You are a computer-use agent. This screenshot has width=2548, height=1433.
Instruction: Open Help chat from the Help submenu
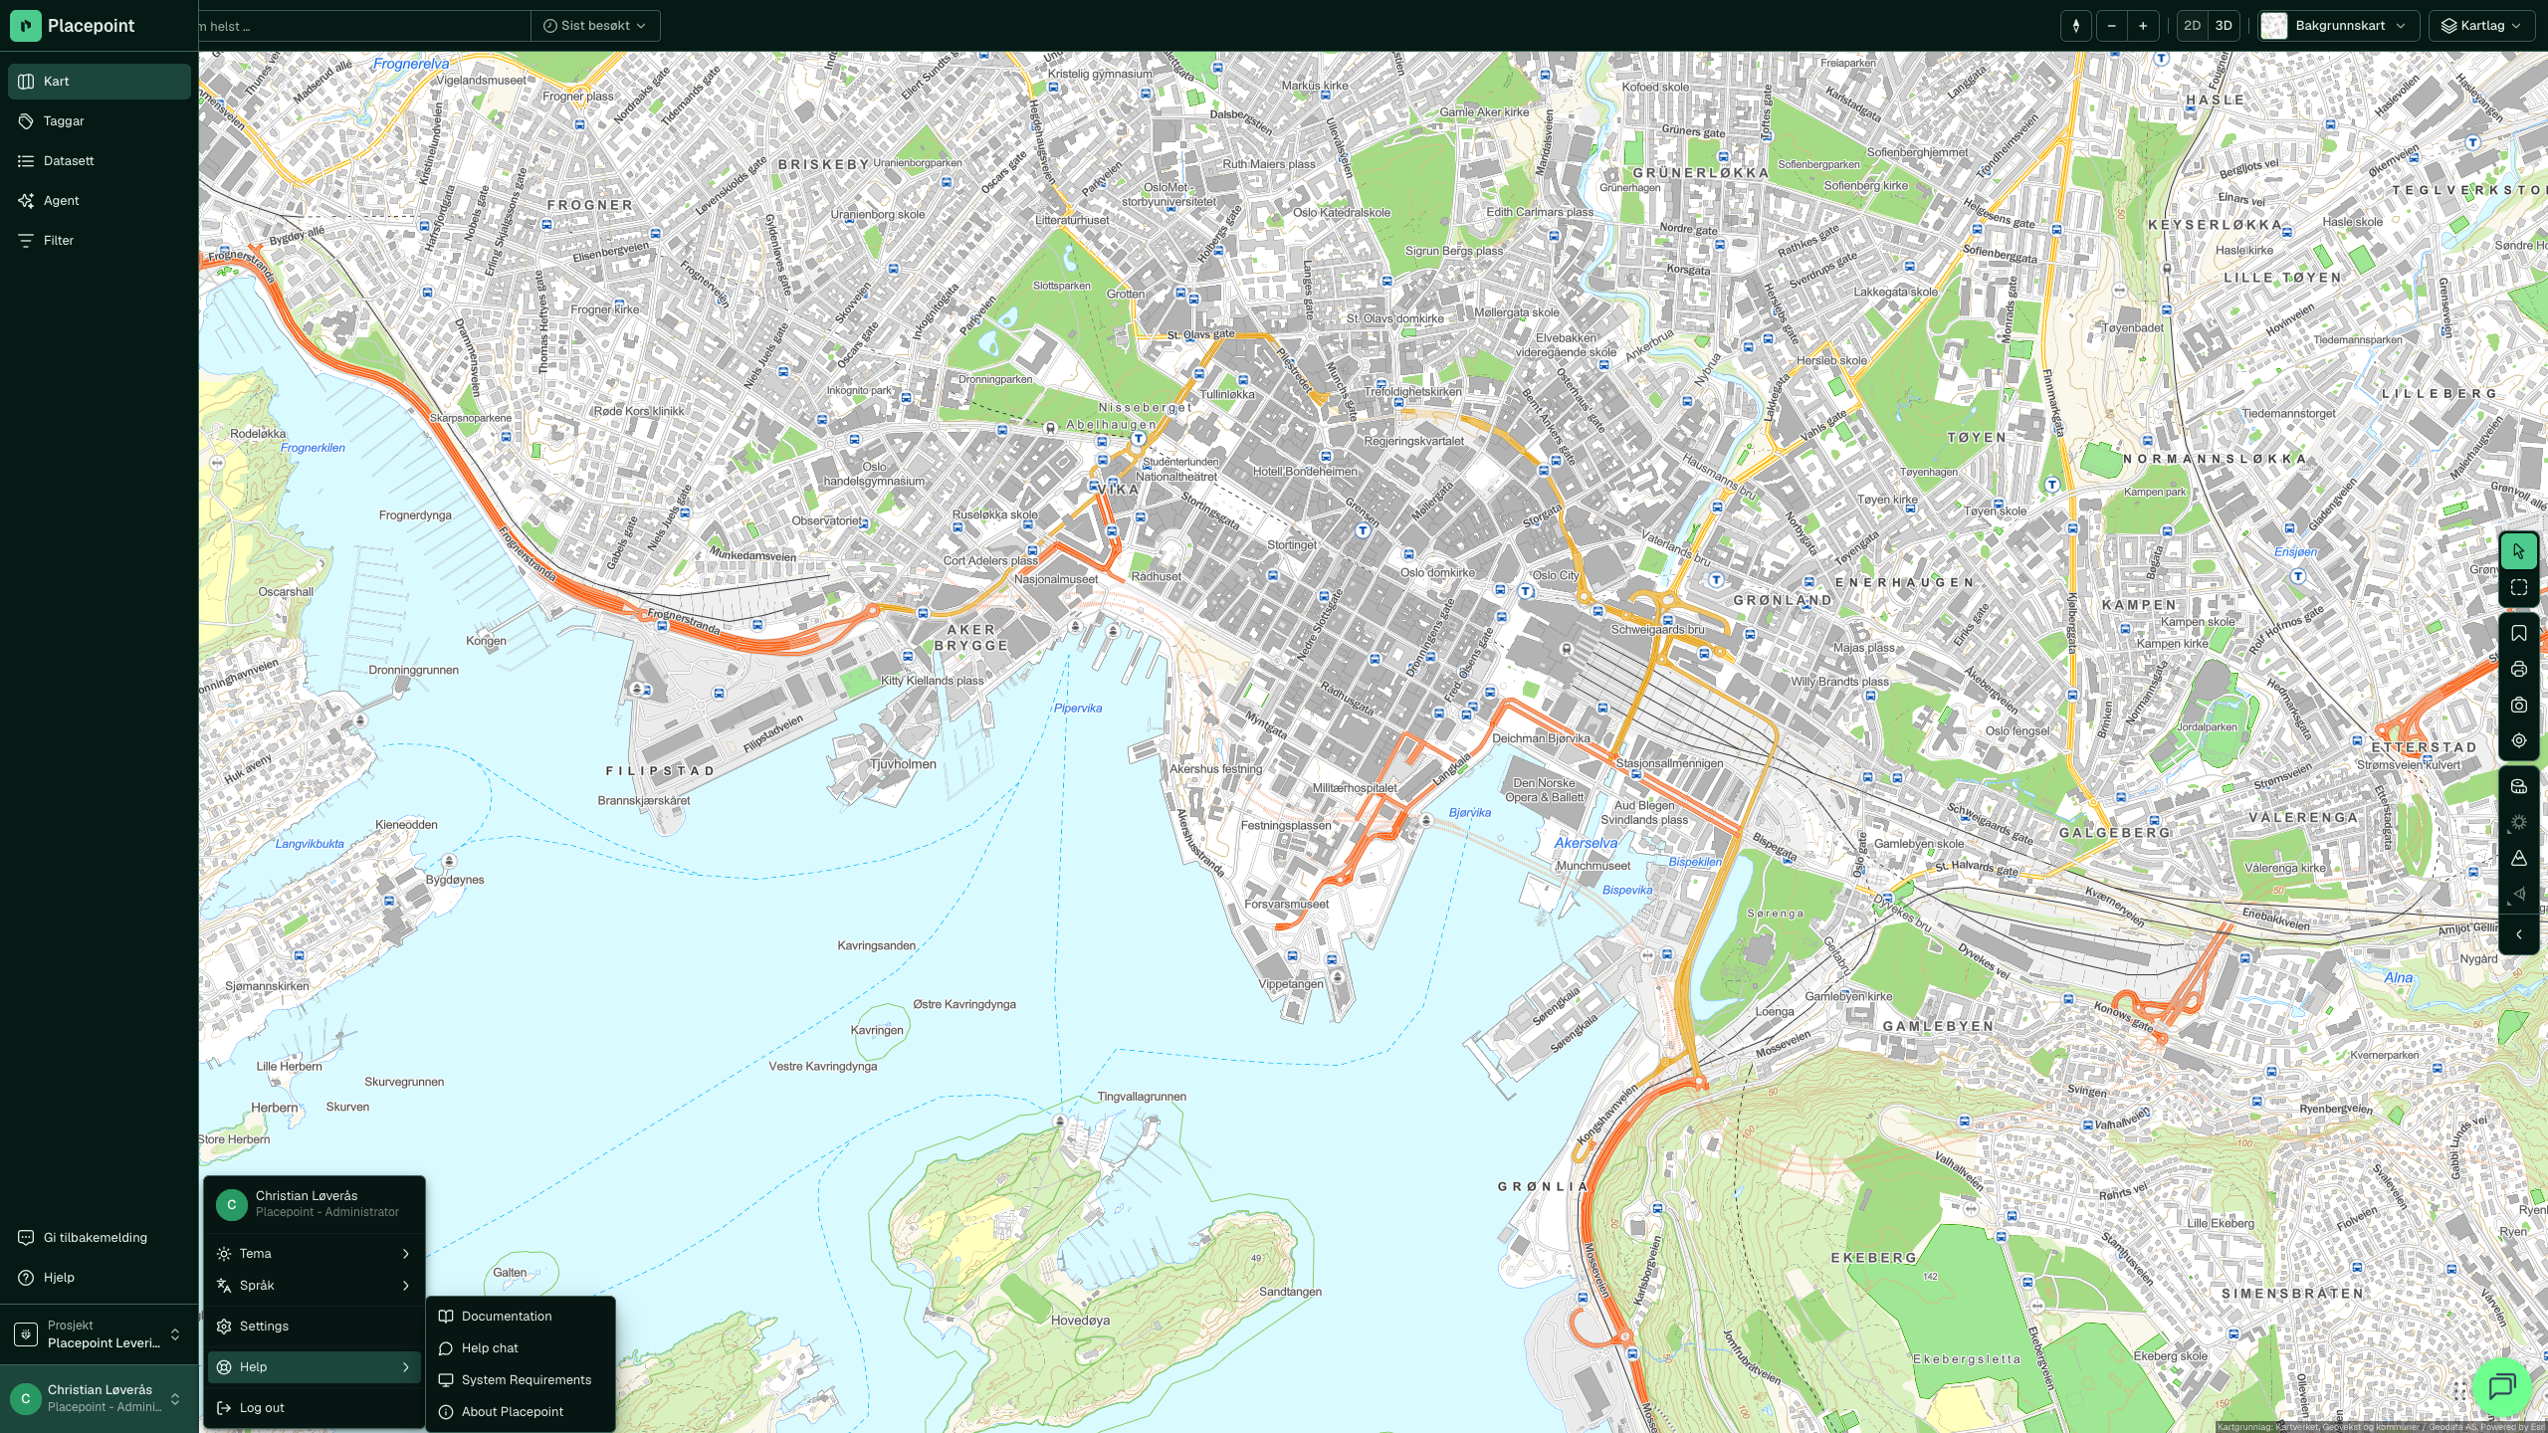click(x=521, y=1348)
